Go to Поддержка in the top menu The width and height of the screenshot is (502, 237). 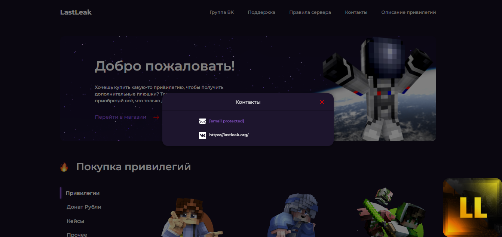[261, 12]
